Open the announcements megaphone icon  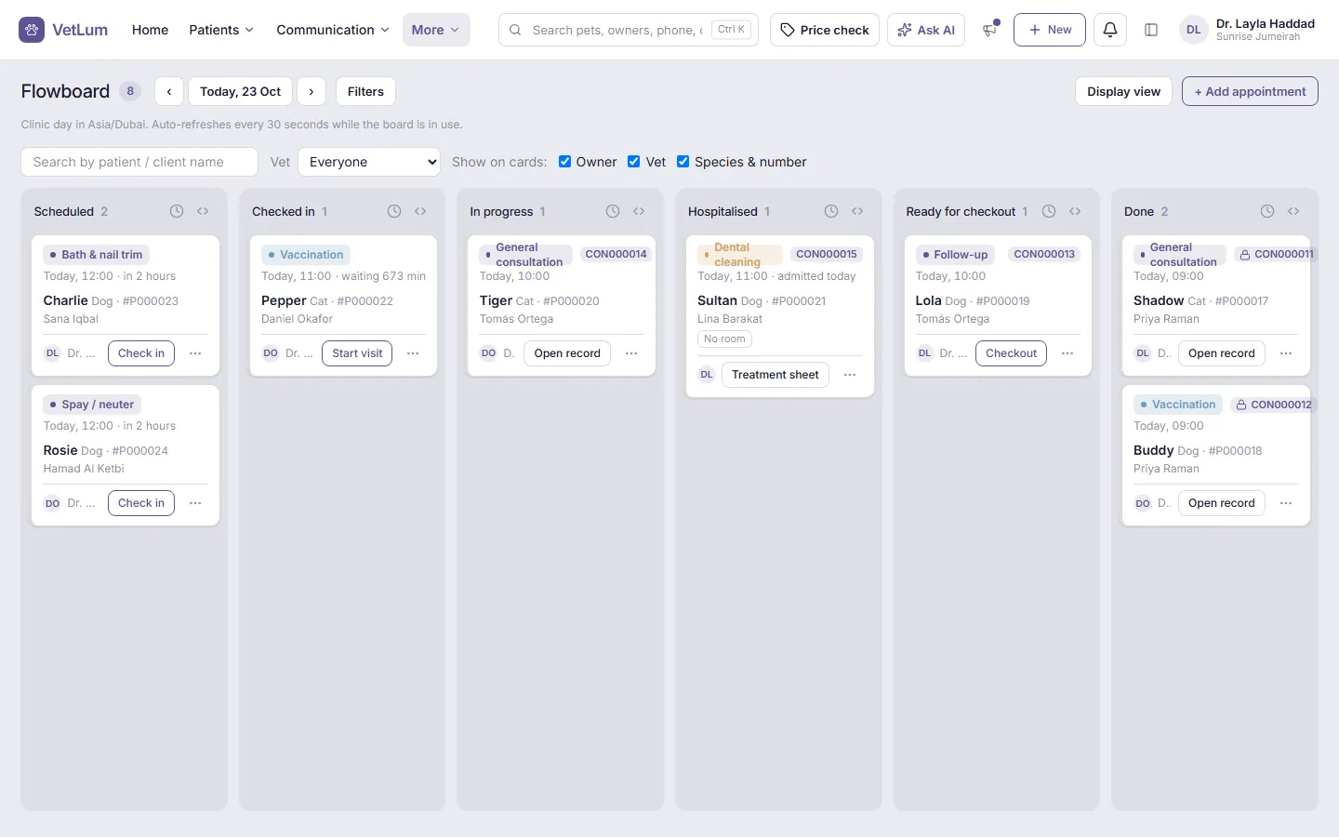click(x=989, y=30)
